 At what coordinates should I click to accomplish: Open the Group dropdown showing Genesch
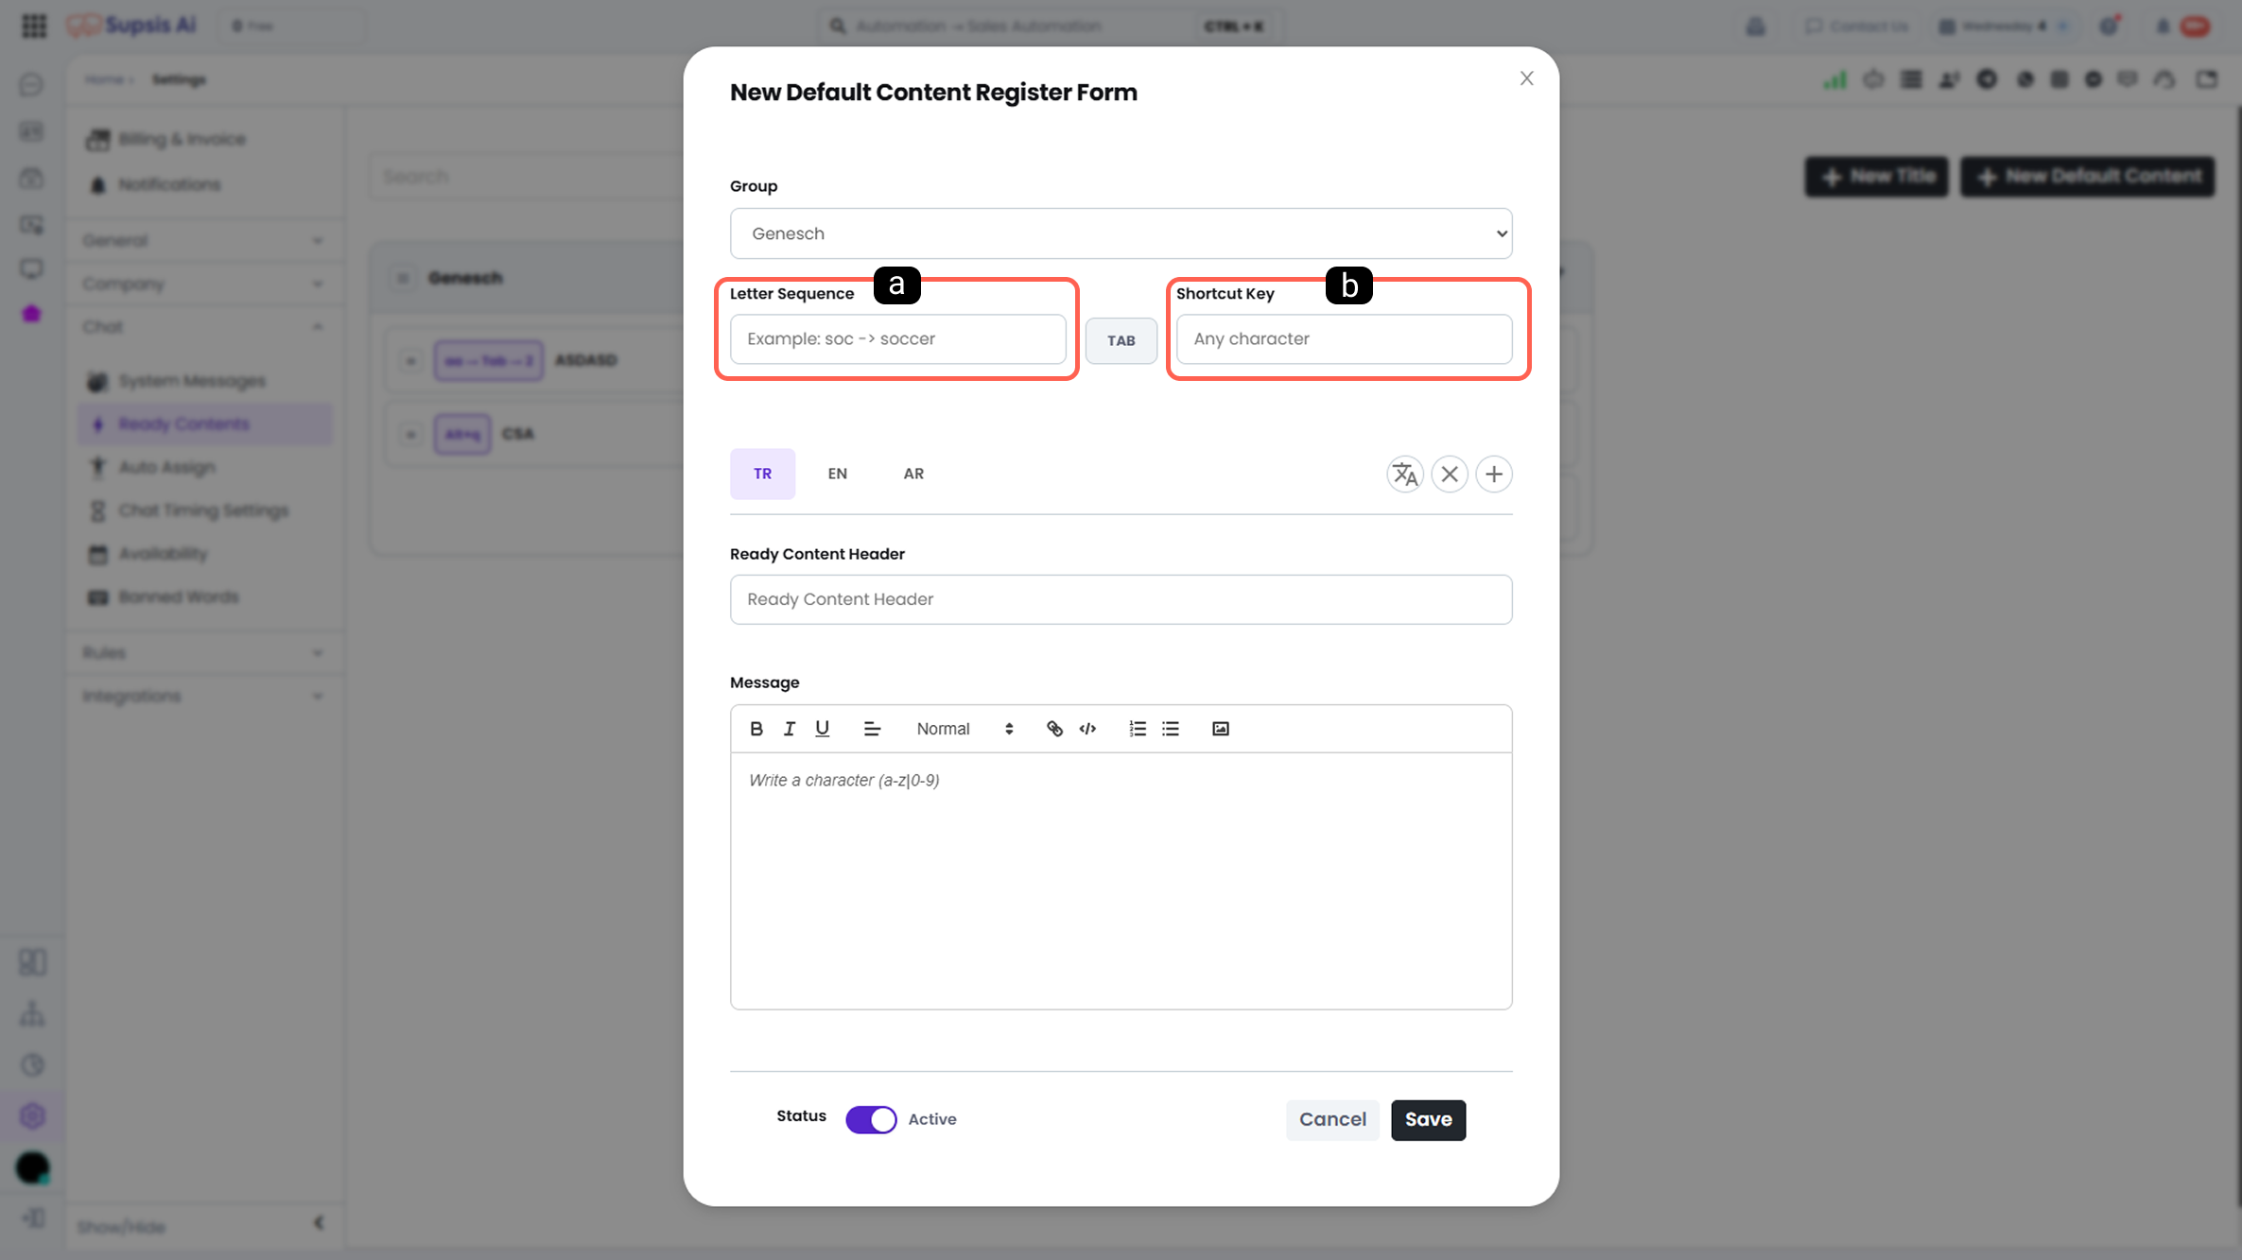(x=1121, y=233)
